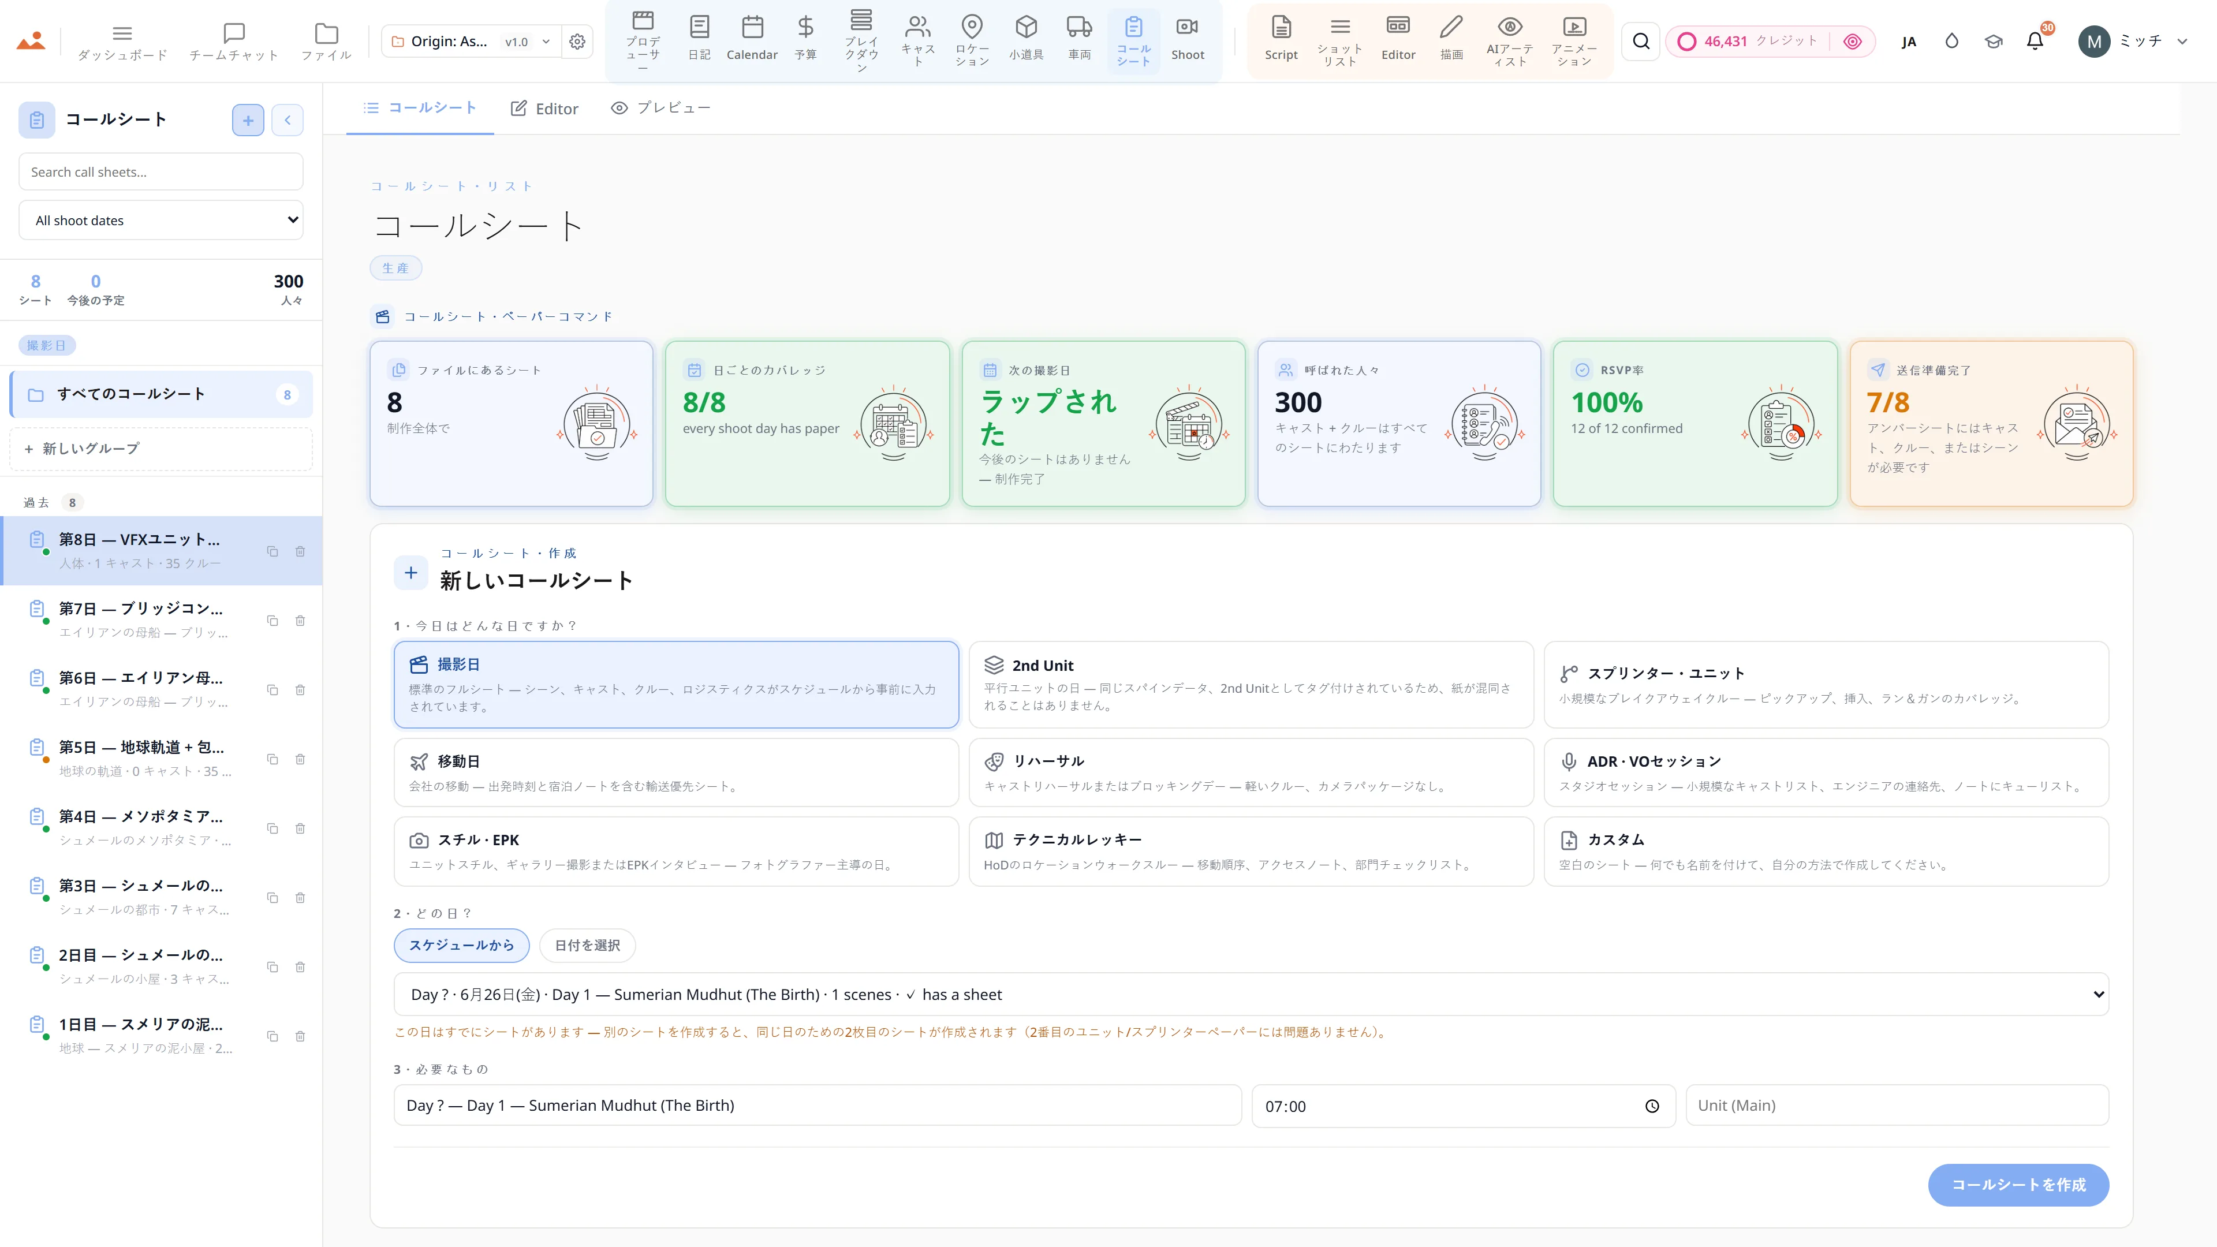Switch language via JA button
The image size is (2217, 1247).
coord(1909,42)
